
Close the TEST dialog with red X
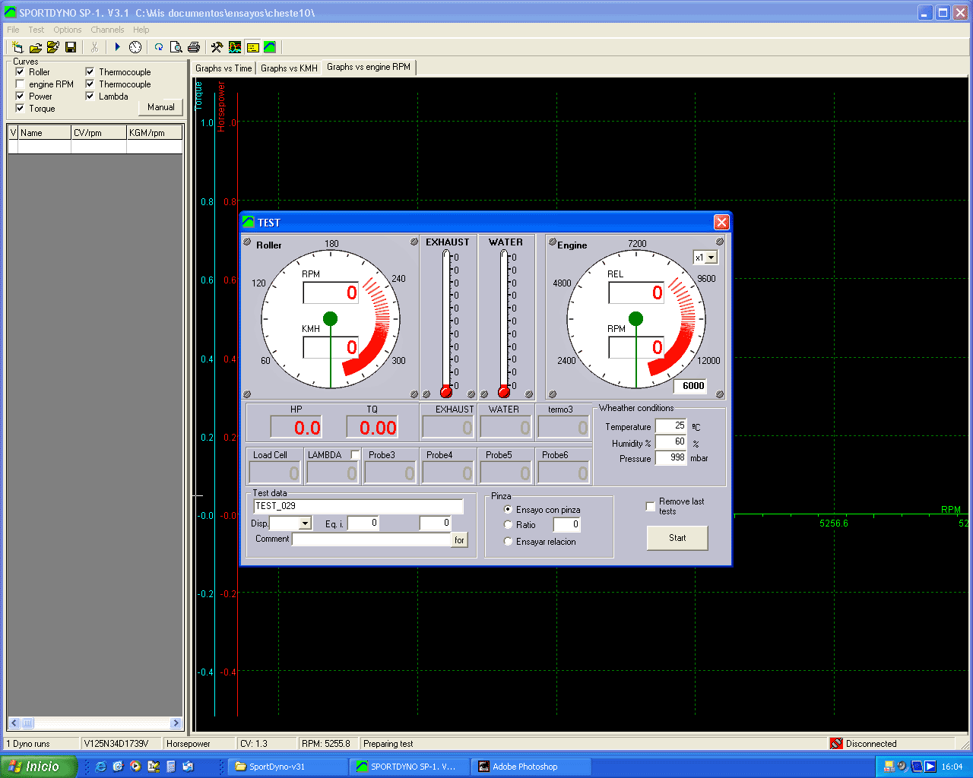(721, 222)
